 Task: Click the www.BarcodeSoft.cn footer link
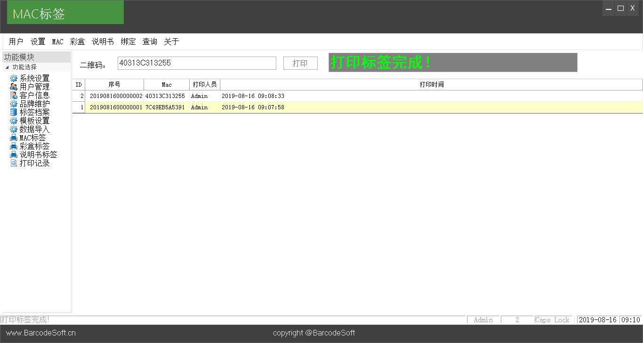[41, 333]
